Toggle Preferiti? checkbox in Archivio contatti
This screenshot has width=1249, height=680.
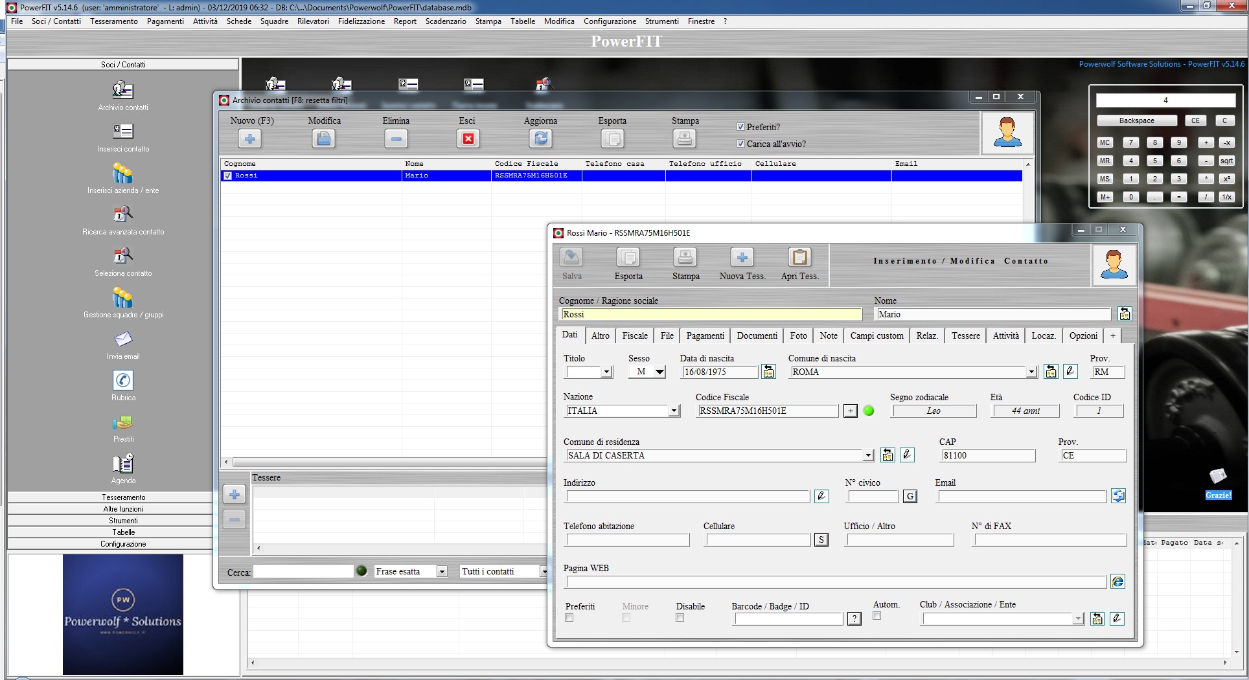(x=741, y=127)
